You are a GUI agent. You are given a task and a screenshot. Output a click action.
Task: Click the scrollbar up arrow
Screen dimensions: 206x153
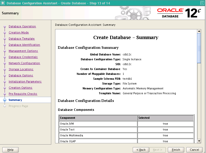[x=199, y=31]
